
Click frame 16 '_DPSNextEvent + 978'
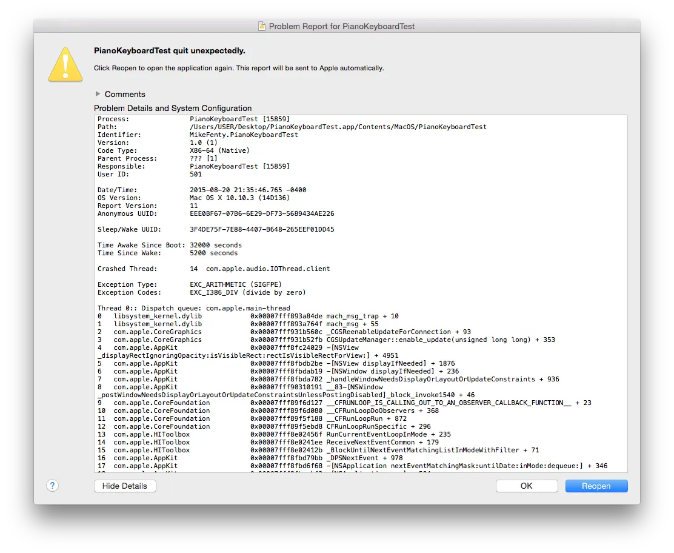pyautogui.click(x=364, y=458)
